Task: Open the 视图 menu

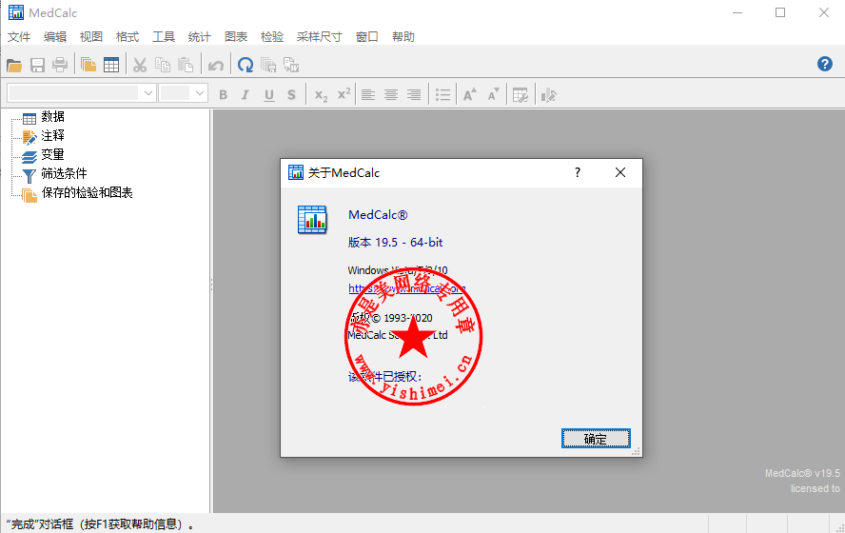Action: (91, 37)
